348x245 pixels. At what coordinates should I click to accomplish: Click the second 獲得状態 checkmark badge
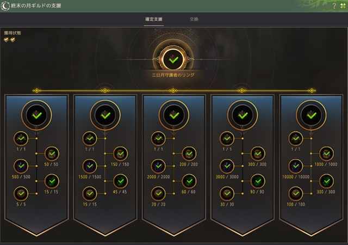click(13, 40)
